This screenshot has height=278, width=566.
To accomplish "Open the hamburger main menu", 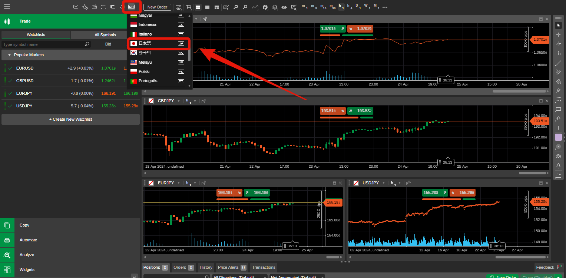I will 7,7.
